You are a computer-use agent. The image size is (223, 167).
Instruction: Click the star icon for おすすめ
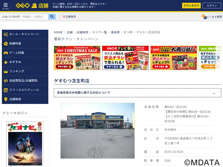tap(6, 62)
